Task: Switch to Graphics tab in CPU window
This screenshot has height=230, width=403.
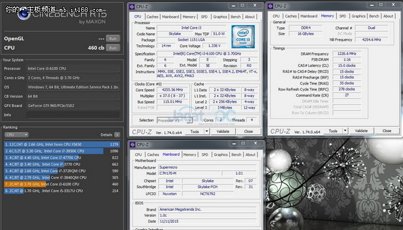Action: 220,17
